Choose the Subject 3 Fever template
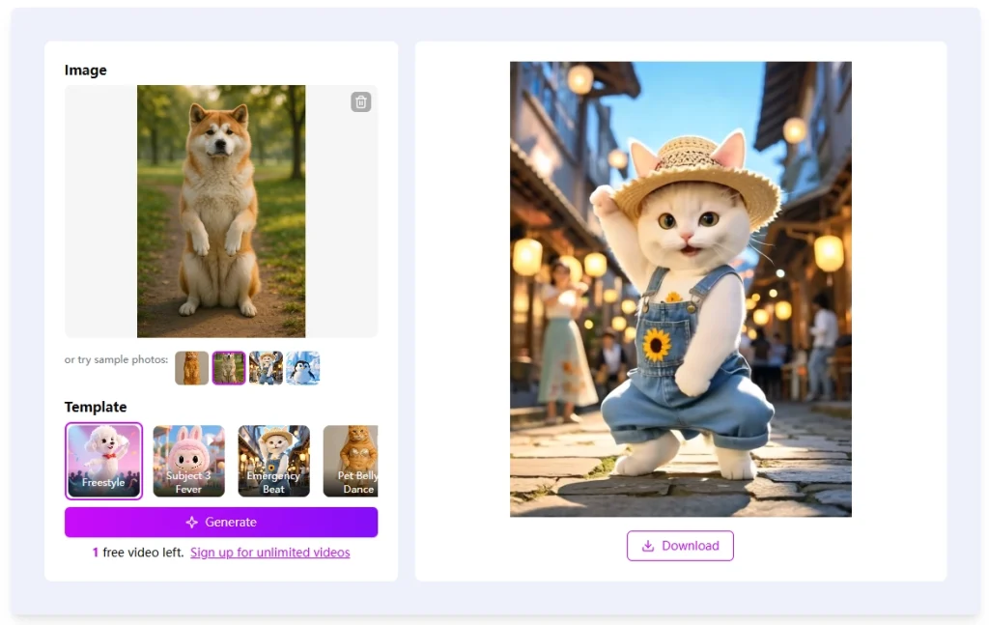 [188, 461]
